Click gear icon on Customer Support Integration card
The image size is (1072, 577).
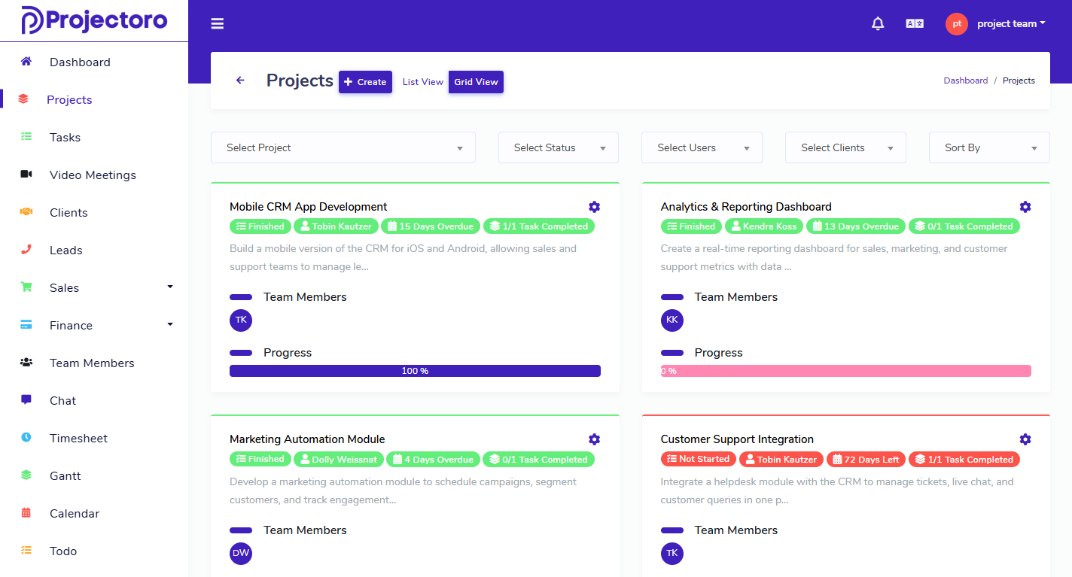[x=1025, y=439]
